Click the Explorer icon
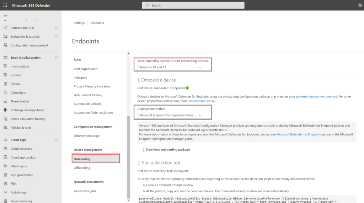This screenshot has width=364, height=203. (6, 75)
